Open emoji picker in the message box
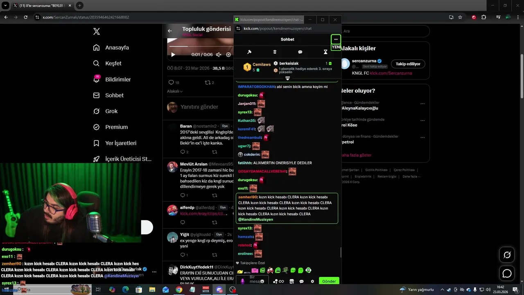The height and width of the screenshot is (295, 524). click(262, 281)
